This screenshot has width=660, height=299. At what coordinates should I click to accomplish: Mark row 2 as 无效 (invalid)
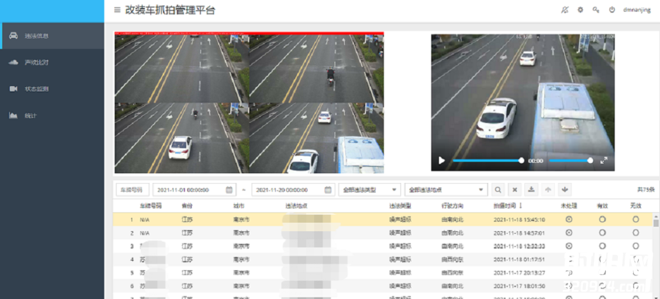(636, 232)
